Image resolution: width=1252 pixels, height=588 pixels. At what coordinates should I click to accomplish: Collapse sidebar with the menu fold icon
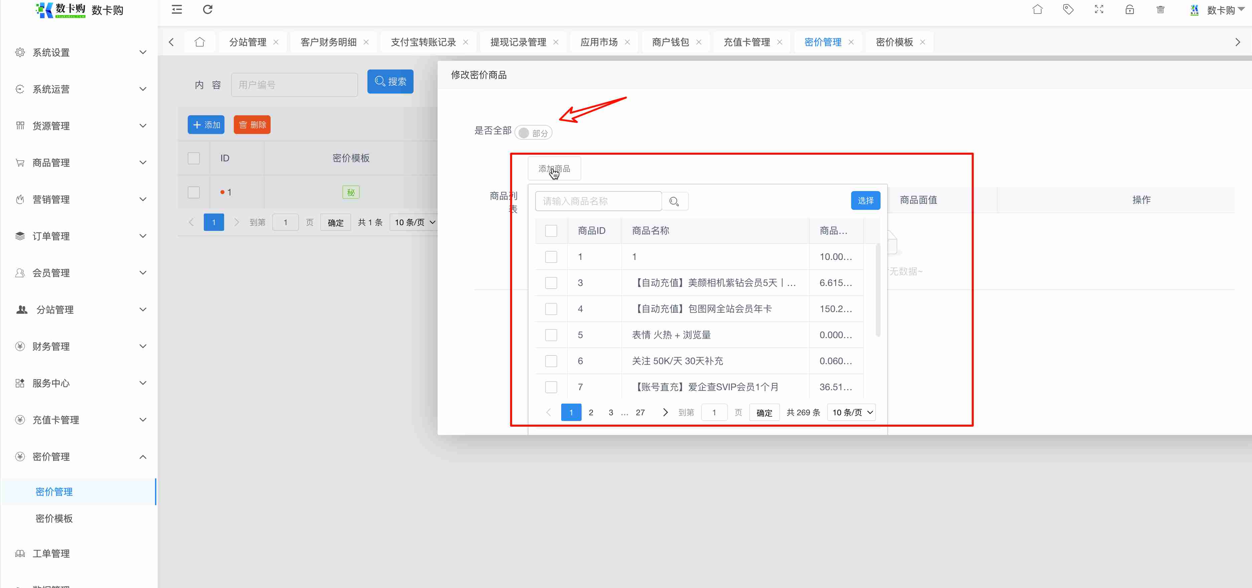(x=177, y=10)
